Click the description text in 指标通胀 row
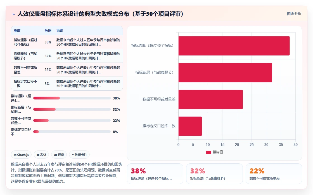 [x=88, y=42]
